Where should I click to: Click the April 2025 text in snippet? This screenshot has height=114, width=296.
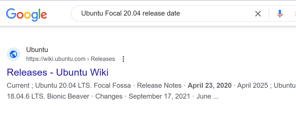[x=253, y=85]
